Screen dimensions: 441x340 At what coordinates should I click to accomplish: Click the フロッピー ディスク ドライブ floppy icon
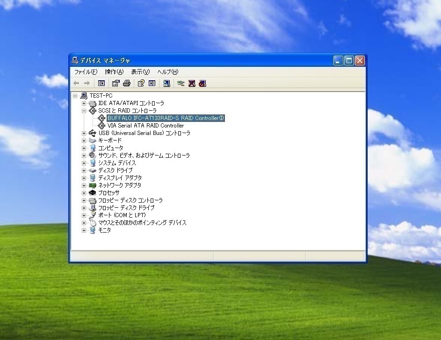click(x=93, y=208)
